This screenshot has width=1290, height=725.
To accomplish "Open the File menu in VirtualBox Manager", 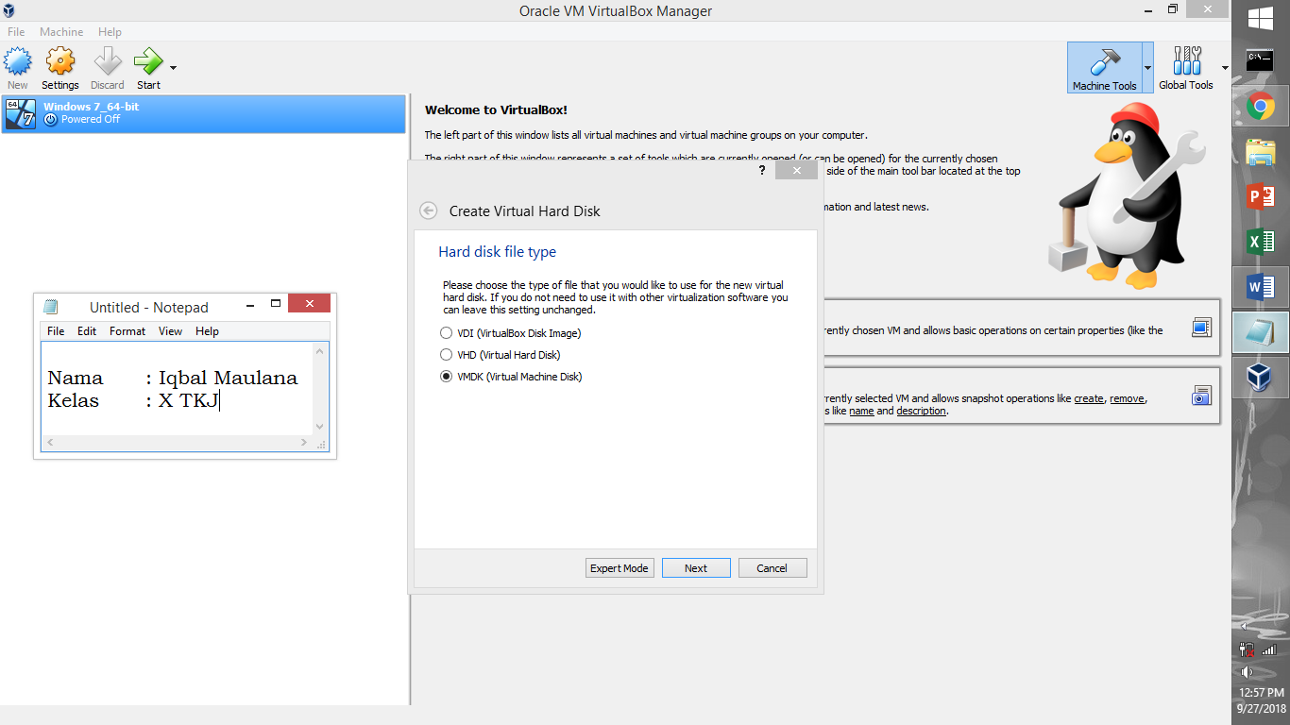I will click(x=16, y=32).
